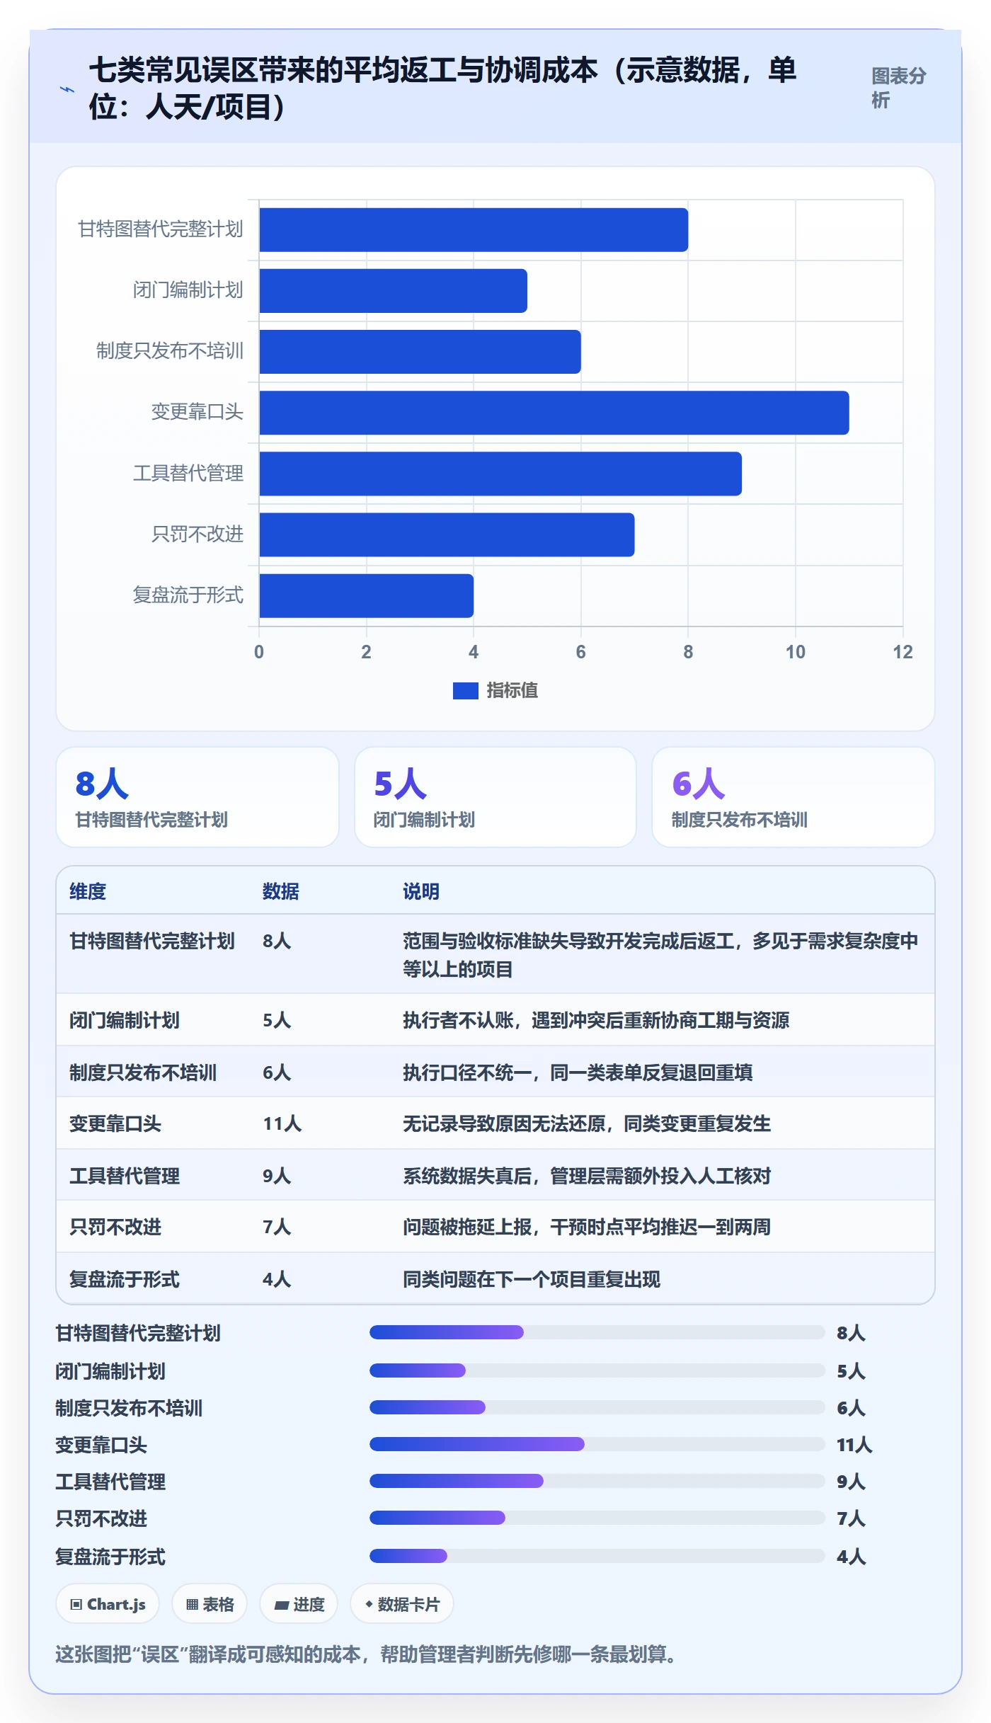Click table value 7人 for 只罚不改进
Image resolution: width=991 pixels, height=1723 pixels.
(277, 1227)
